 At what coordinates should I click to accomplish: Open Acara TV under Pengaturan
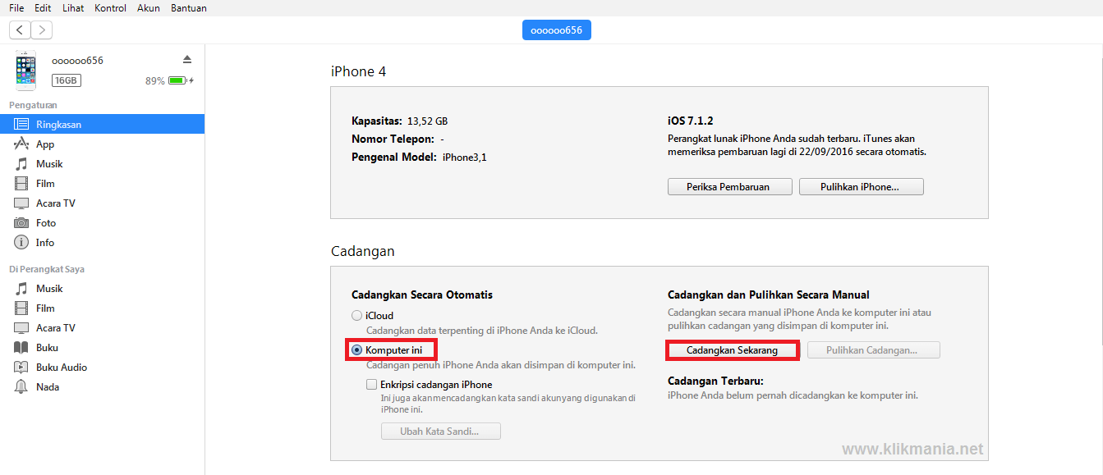click(x=55, y=203)
